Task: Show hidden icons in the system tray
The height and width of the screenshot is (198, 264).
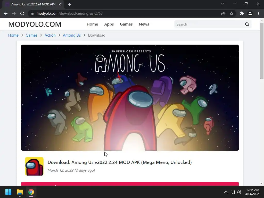Action: [226, 192]
